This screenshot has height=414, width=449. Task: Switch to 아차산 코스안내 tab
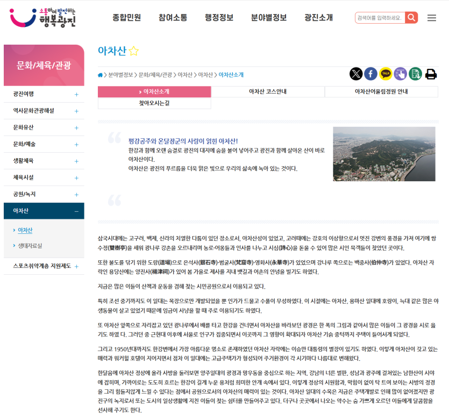click(268, 92)
